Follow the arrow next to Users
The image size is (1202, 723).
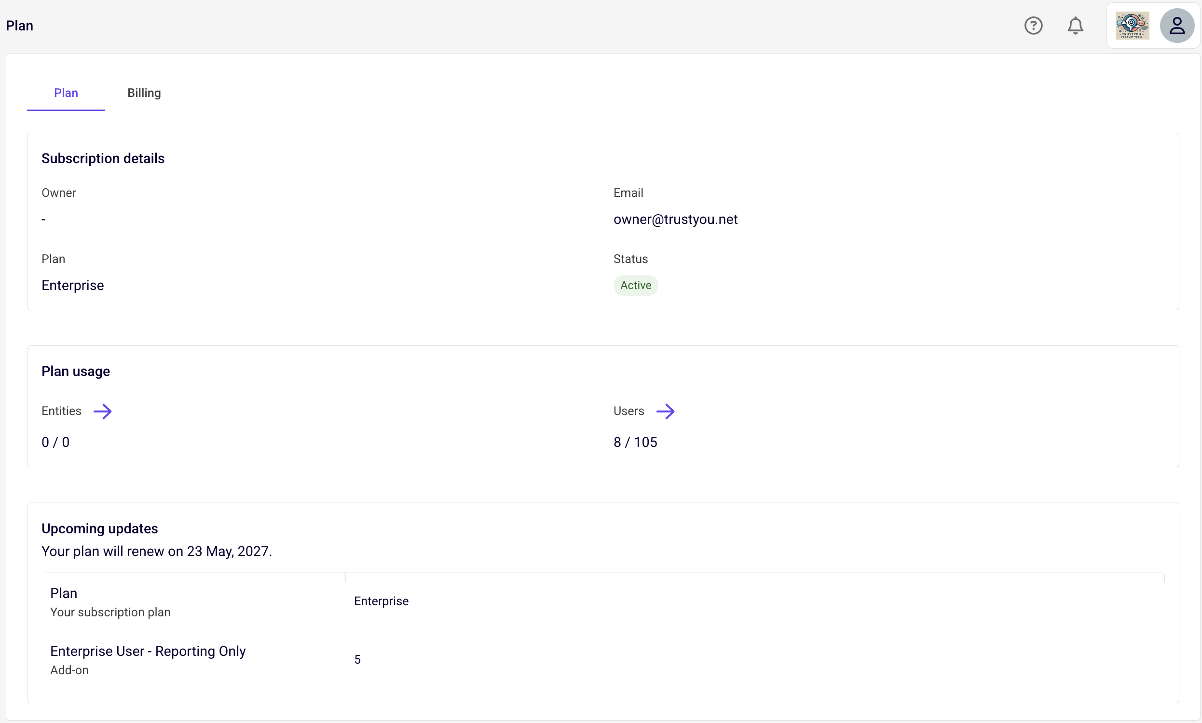pos(665,411)
